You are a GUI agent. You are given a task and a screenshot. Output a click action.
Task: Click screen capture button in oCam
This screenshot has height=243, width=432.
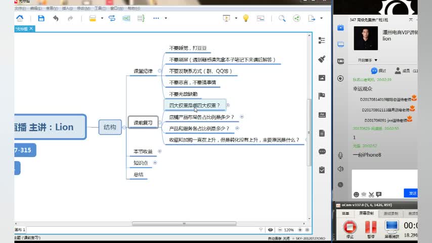(x=392, y=229)
